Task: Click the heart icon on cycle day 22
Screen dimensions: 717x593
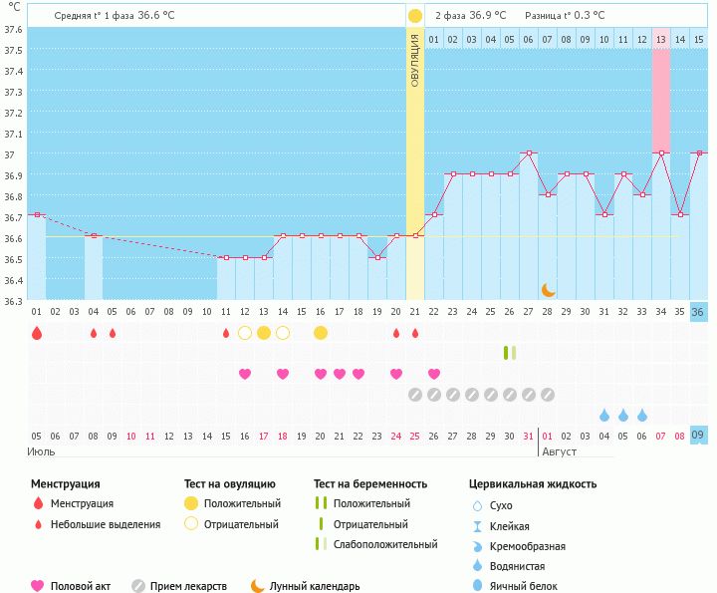Action: click(x=434, y=374)
